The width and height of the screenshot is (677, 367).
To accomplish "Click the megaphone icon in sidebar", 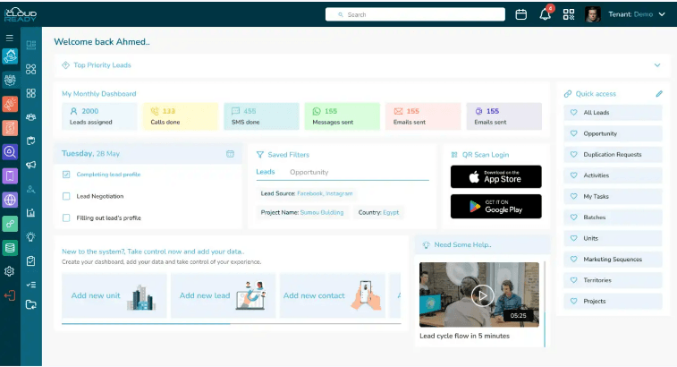I will [31, 166].
